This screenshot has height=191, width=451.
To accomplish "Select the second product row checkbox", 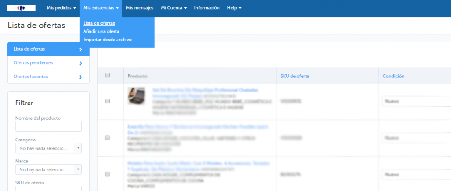I will click(x=107, y=138).
